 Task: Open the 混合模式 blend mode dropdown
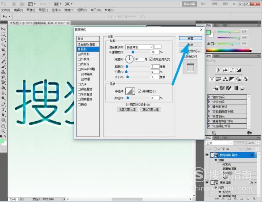(139, 47)
